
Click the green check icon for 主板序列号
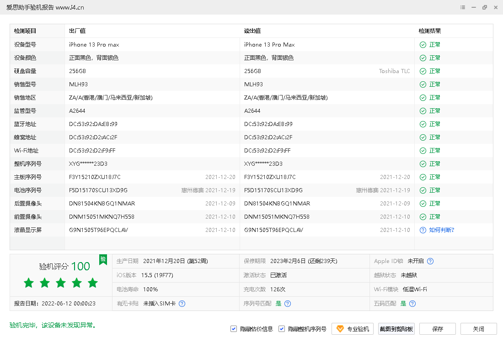pos(423,177)
